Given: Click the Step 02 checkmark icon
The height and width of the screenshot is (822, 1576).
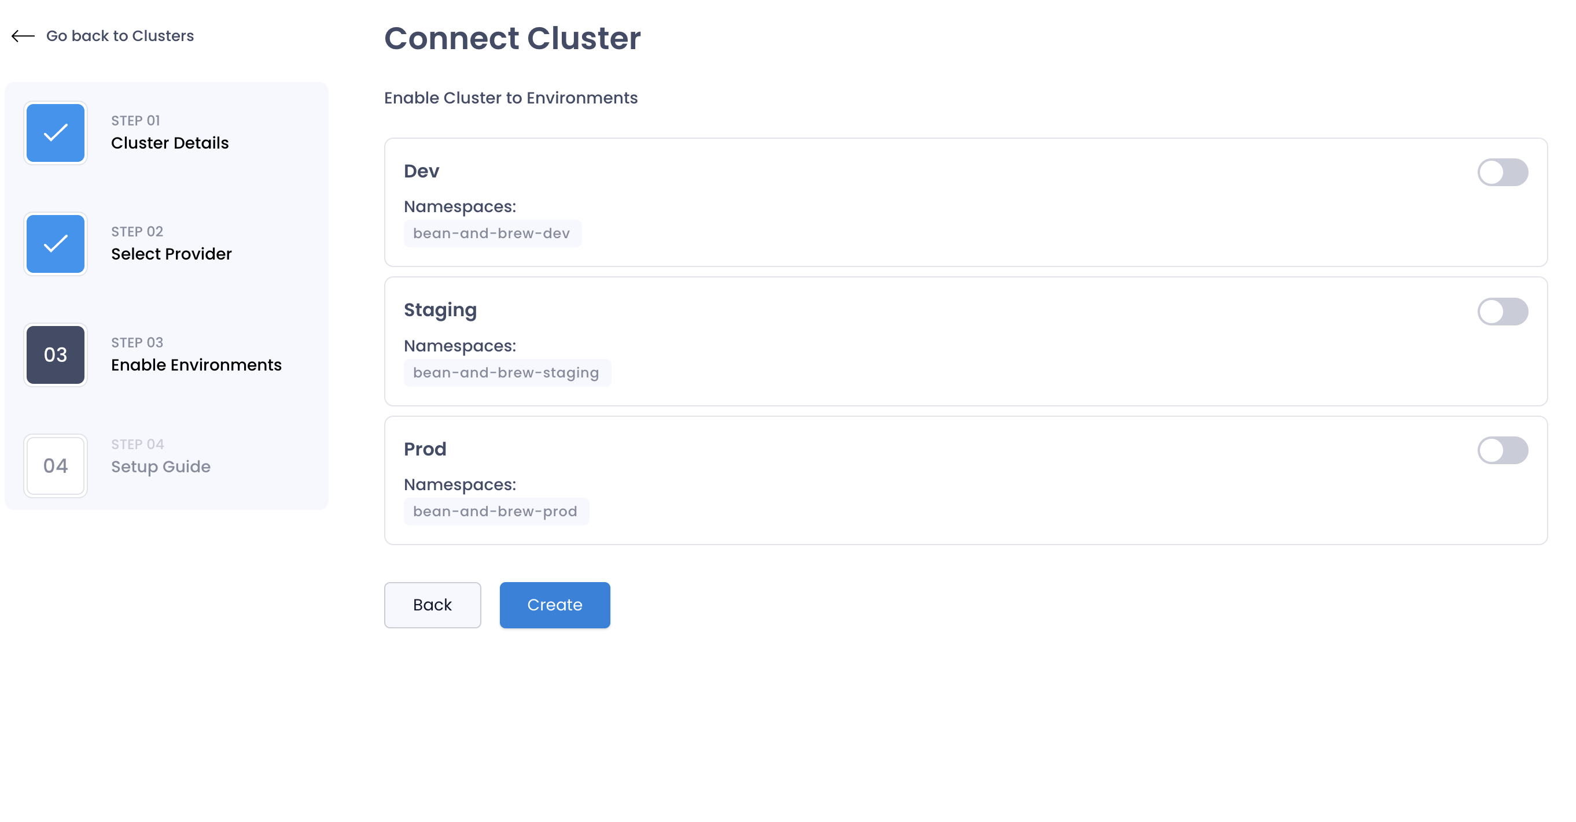Looking at the screenshot, I should (56, 244).
